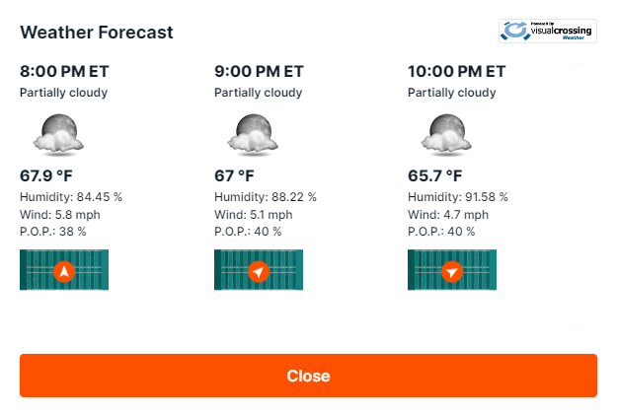617x414 pixels.
Task: Click the 65.7 °F temperature reading
Action: click(x=434, y=176)
